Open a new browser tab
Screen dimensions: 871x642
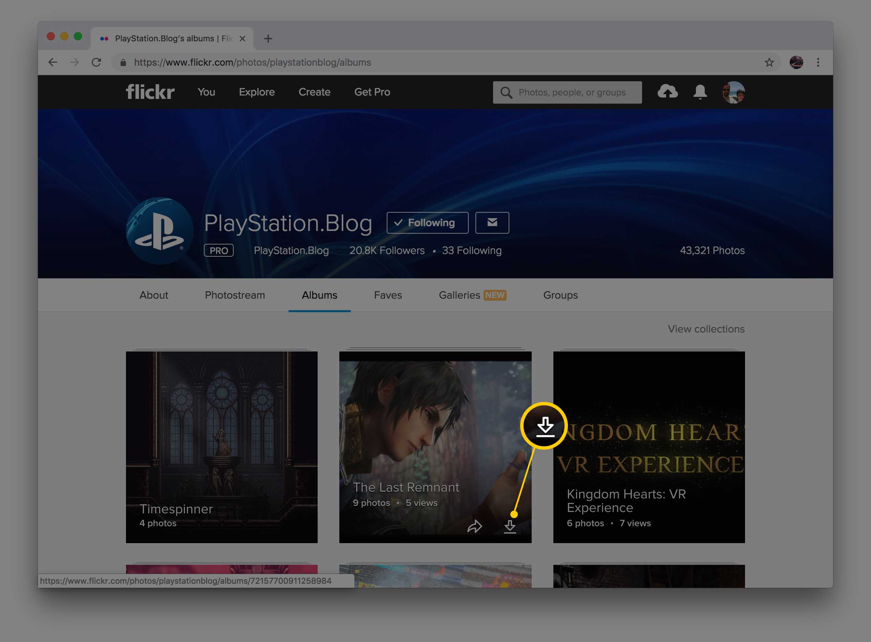coord(268,39)
